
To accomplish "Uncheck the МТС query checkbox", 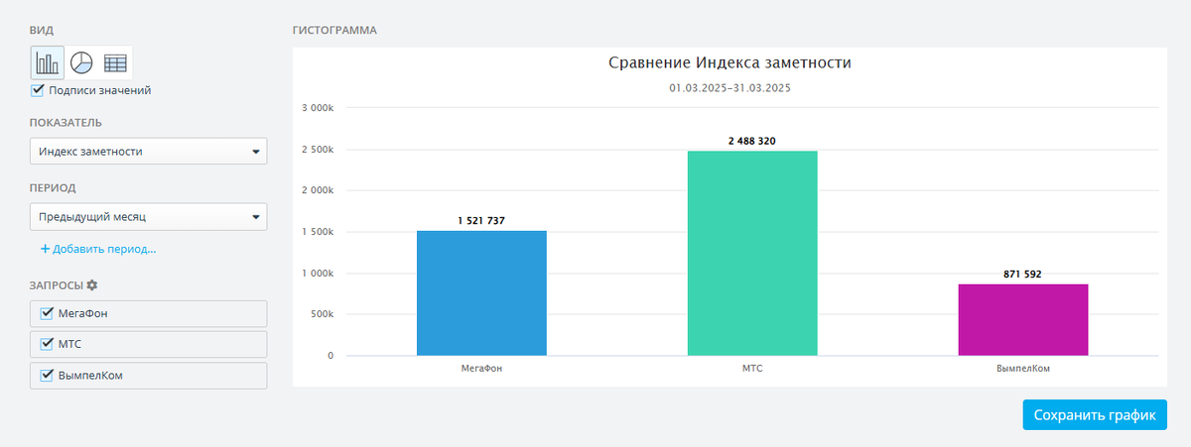I will (46, 345).
